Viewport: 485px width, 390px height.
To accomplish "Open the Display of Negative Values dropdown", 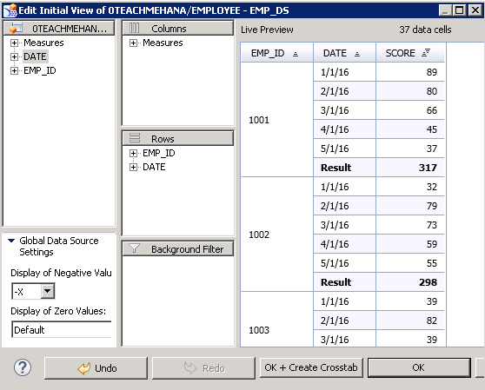I will pos(48,291).
